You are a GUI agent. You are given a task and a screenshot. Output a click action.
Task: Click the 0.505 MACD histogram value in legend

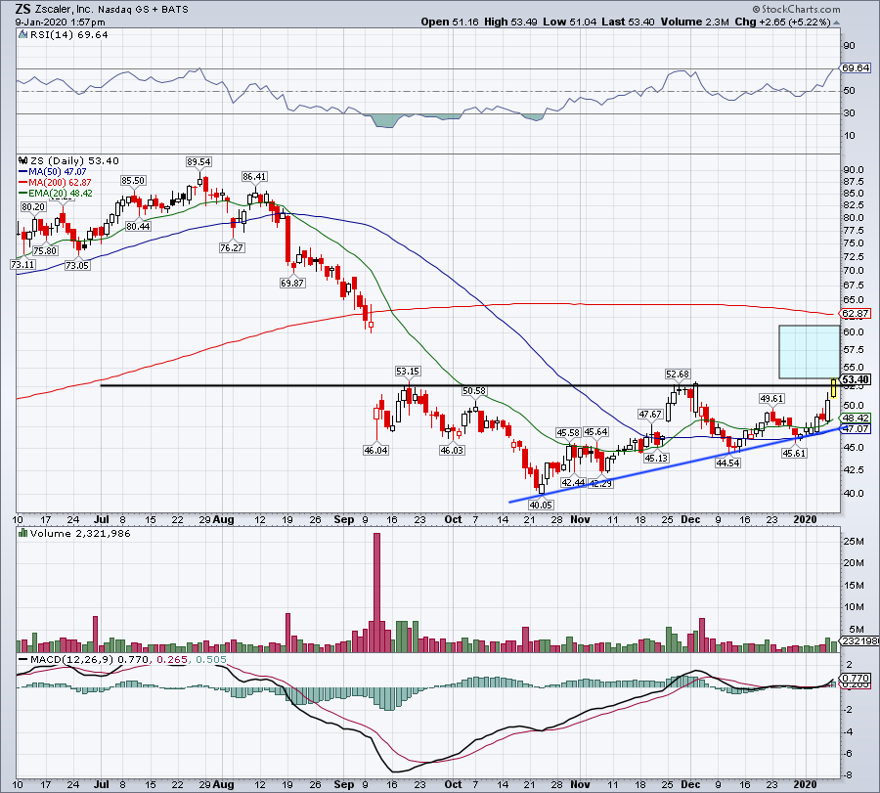tap(211, 659)
